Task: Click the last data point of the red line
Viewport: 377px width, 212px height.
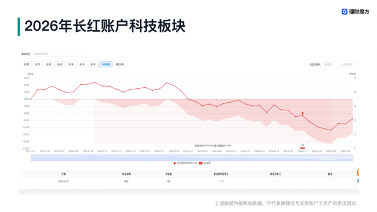Action: (353, 118)
